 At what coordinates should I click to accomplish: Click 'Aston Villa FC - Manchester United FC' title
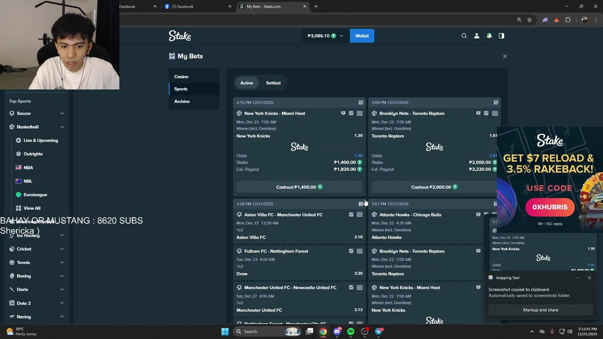tap(284, 215)
